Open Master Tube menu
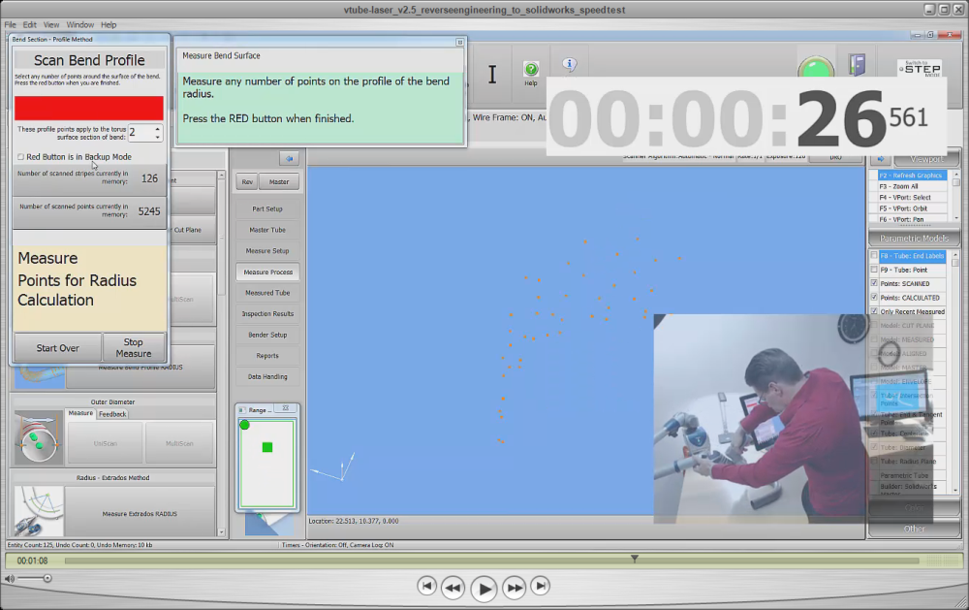The image size is (969, 610). pos(267,230)
